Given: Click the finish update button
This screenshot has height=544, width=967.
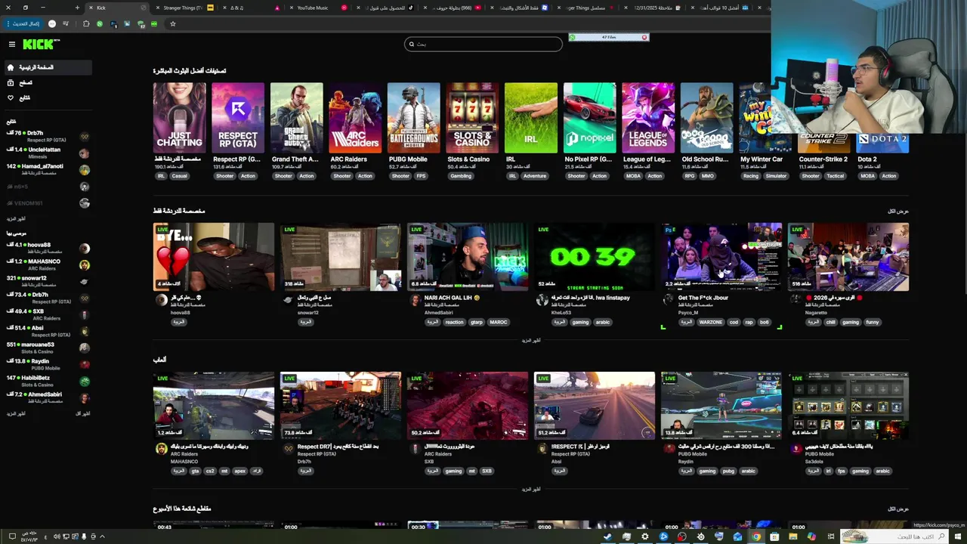Looking at the screenshot, I should 24,23.
